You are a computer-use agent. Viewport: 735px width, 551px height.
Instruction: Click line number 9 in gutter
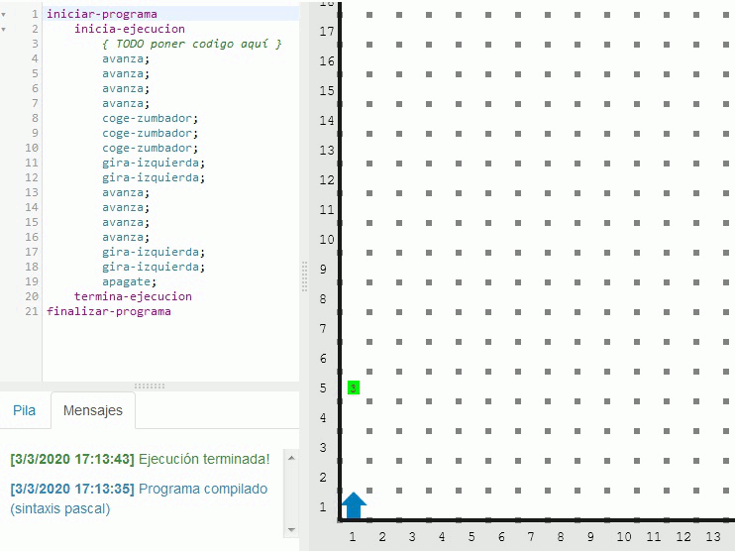tap(35, 133)
